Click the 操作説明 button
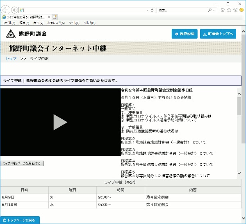 tap(184, 34)
